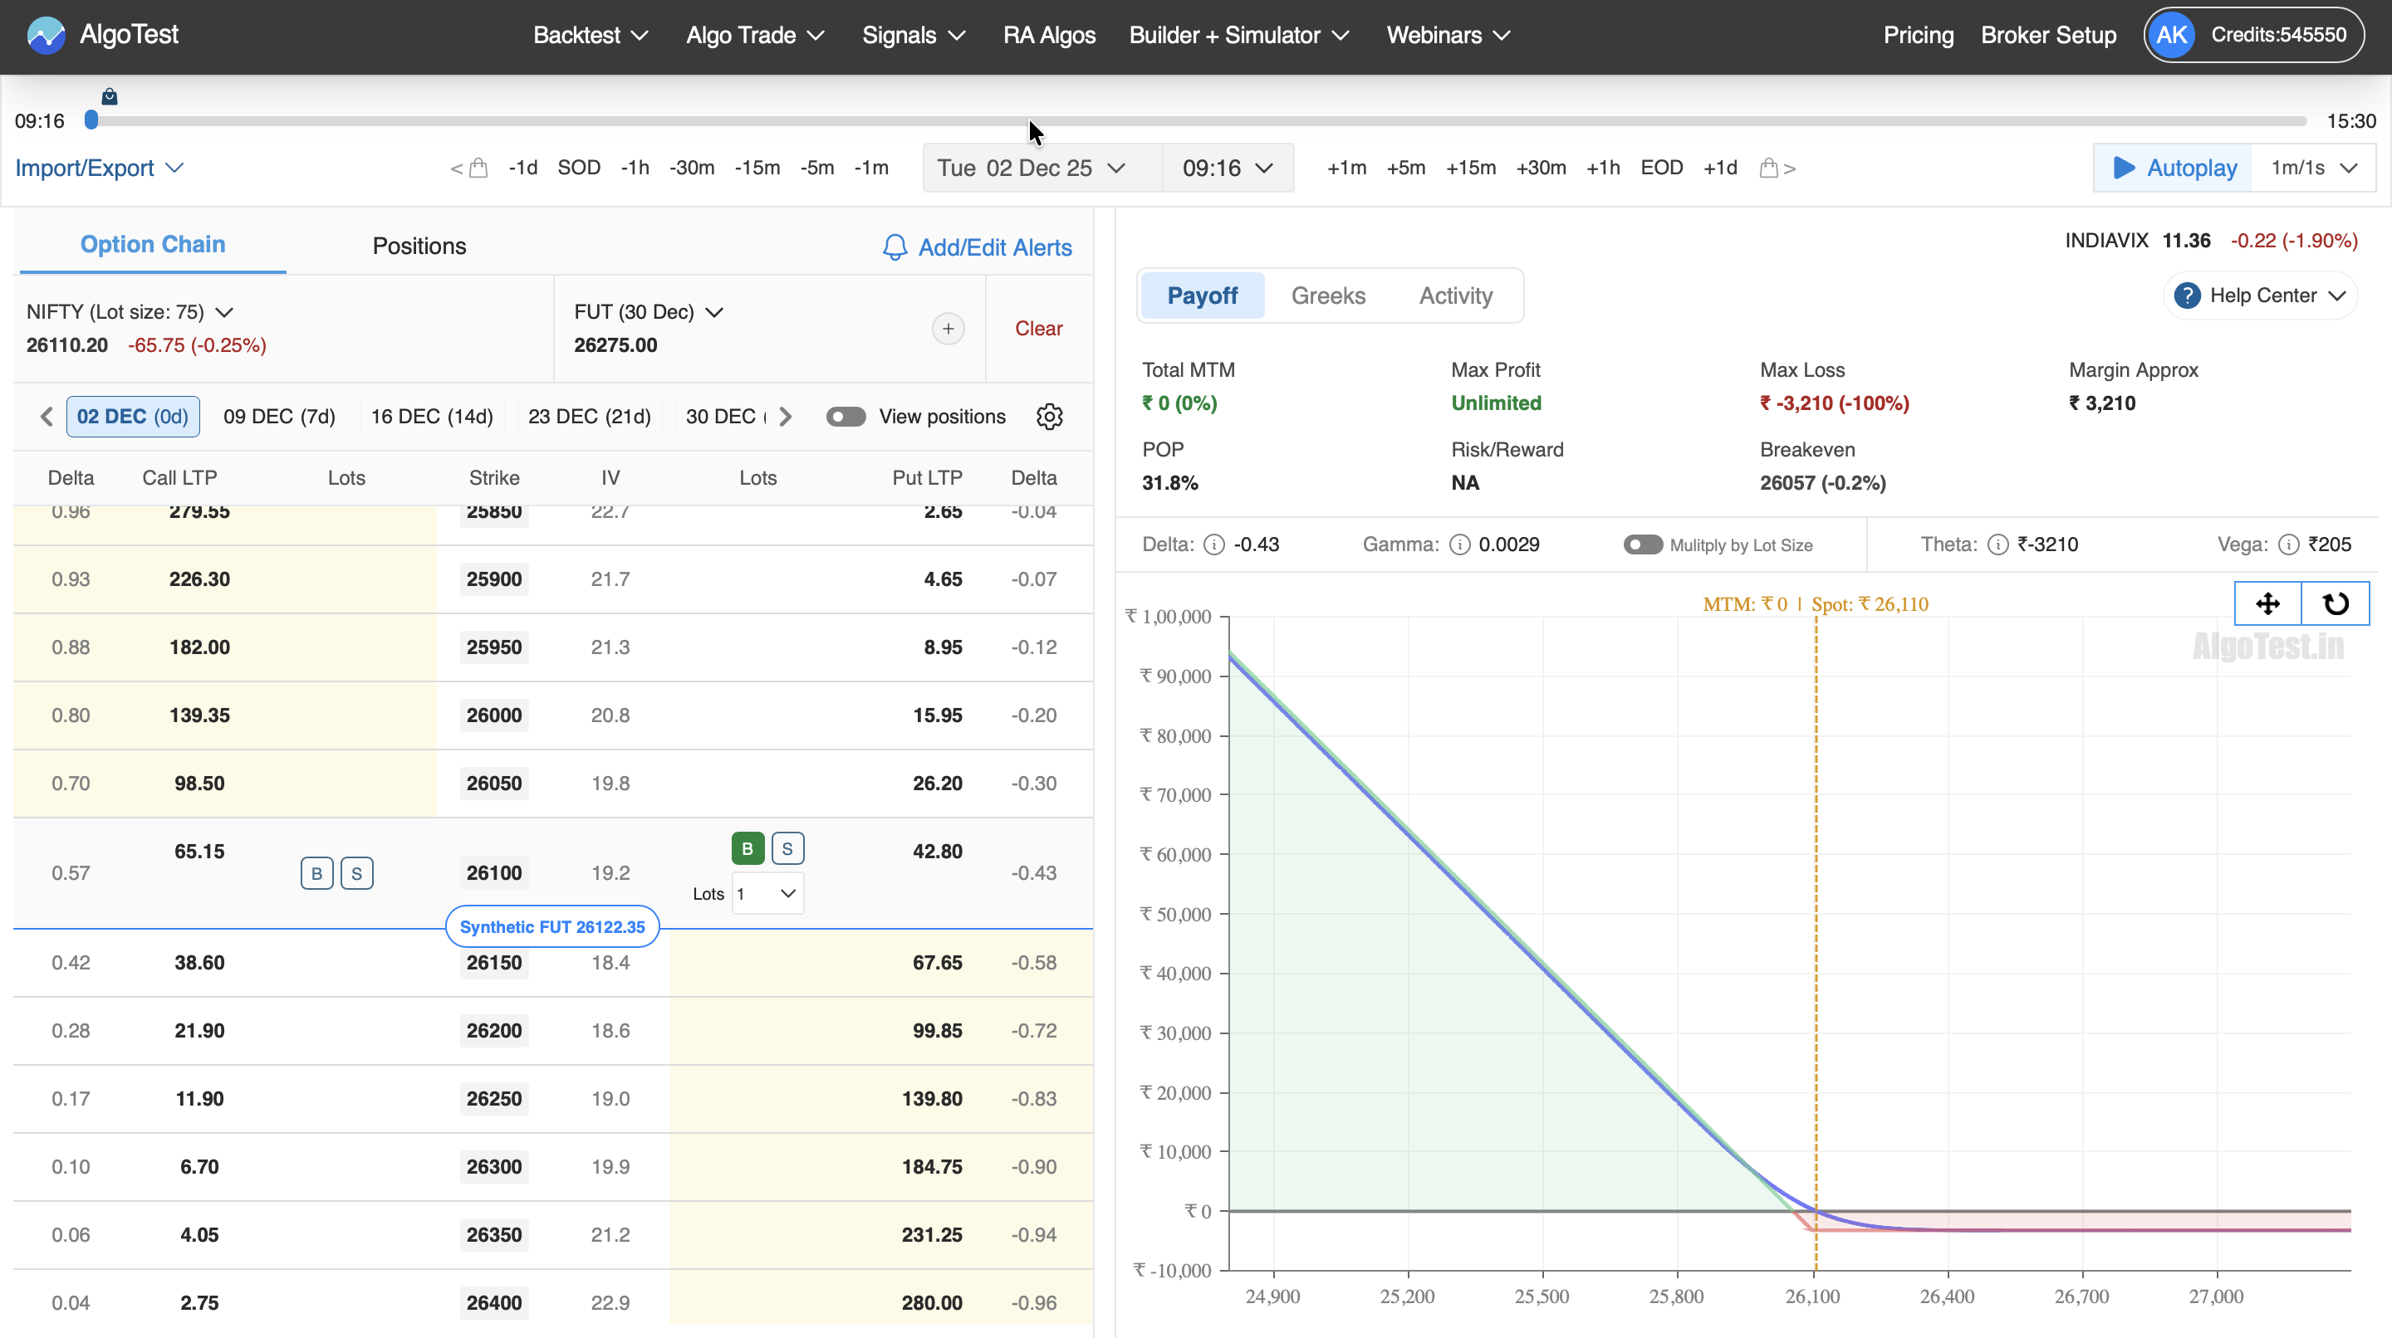Click the Sell button for the 26100 call
Viewport: 2392px width, 1338px height.
[356, 873]
